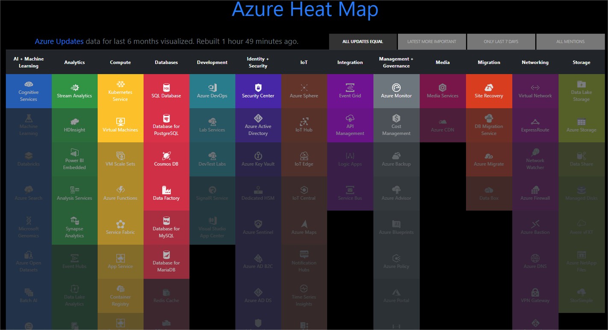
Task: Click the ExpressRoute triangle icon
Action: (x=535, y=122)
